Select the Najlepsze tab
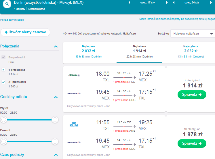The width and height of the screenshot is (215, 159). pos(88,51)
